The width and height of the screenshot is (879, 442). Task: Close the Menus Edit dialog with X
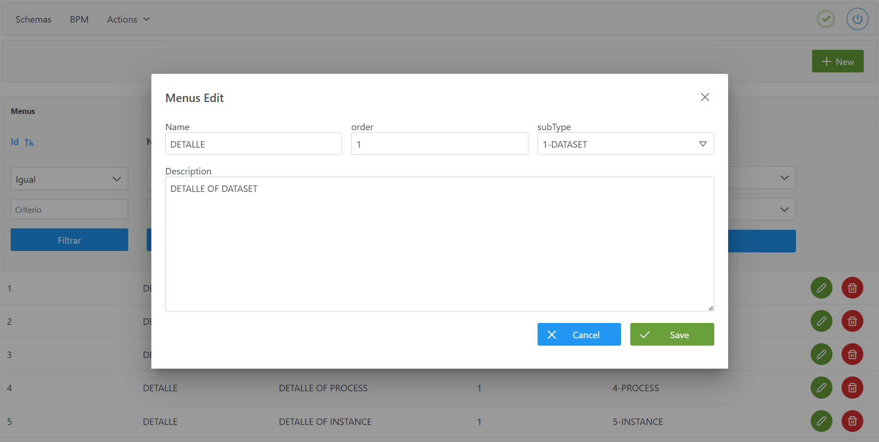(x=705, y=97)
